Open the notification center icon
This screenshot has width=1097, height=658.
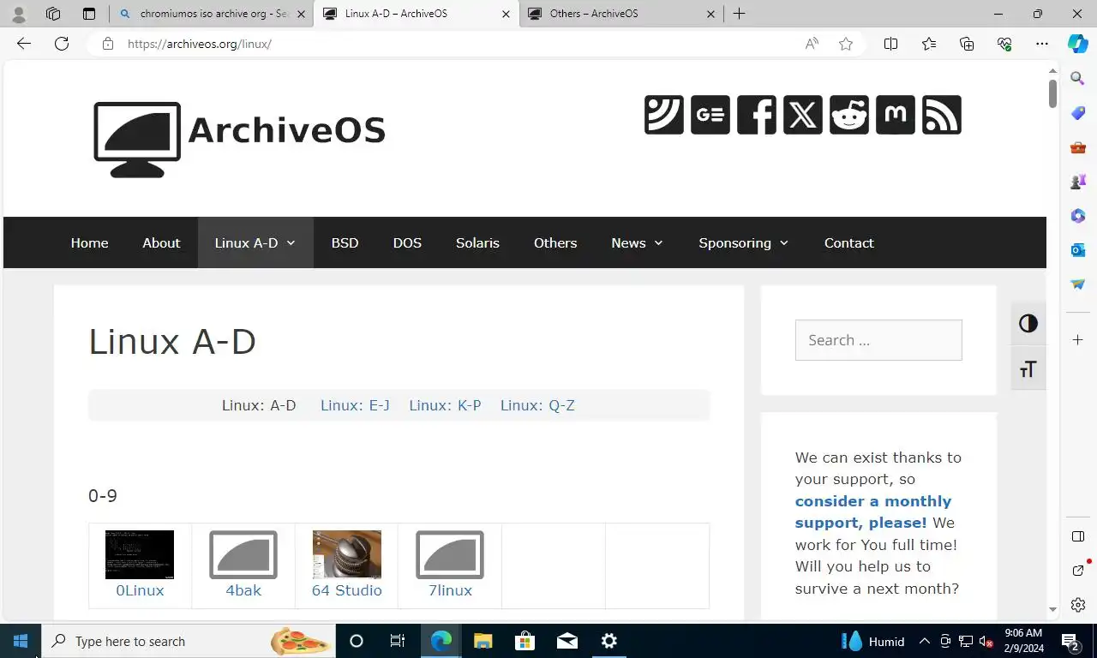[1070, 641]
